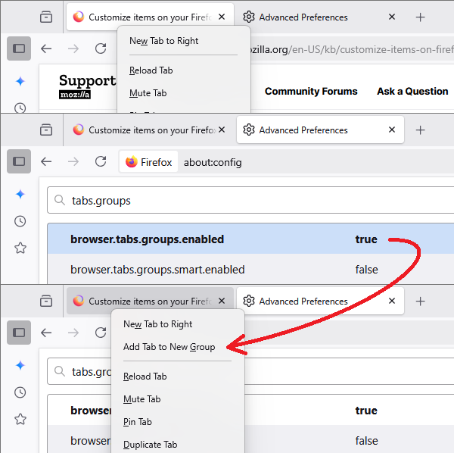Click true value in middle screenshot
Viewport: 454px width, 453px height.
pyautogui.click(x=366, y=239)
